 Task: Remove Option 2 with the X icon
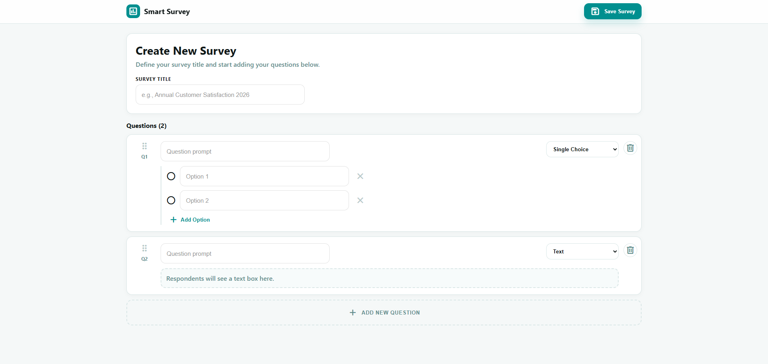[x=360, y=200]
